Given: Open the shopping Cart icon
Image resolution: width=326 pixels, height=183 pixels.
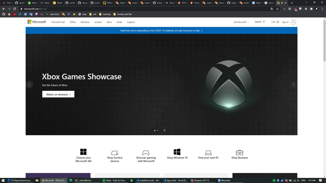Looking at the screenshot, I should pyautogui.click(x=278, y=22).
